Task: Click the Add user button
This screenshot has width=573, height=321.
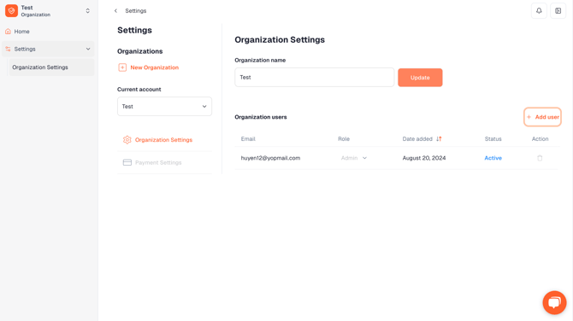Action: (x=543, y=117)
